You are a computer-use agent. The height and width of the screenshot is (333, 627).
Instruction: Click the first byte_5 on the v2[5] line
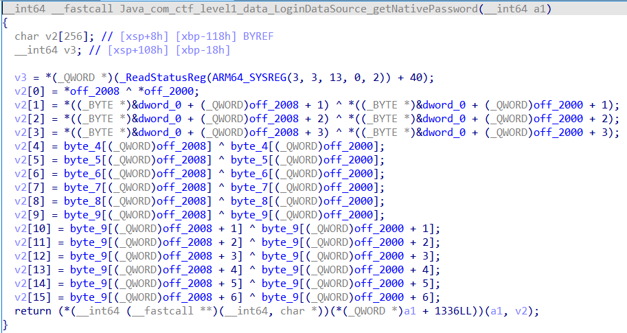click(82, 159)
